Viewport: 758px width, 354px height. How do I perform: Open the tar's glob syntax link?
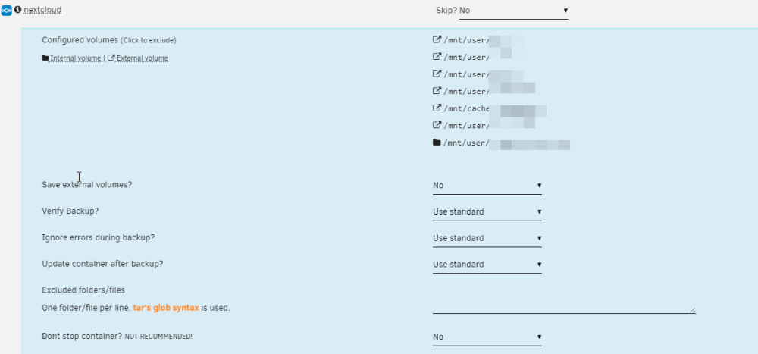pyautogui.click(x=166, y=308)
